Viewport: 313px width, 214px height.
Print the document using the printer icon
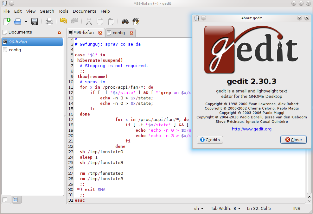pyautogui.click(x=49, y=21)
